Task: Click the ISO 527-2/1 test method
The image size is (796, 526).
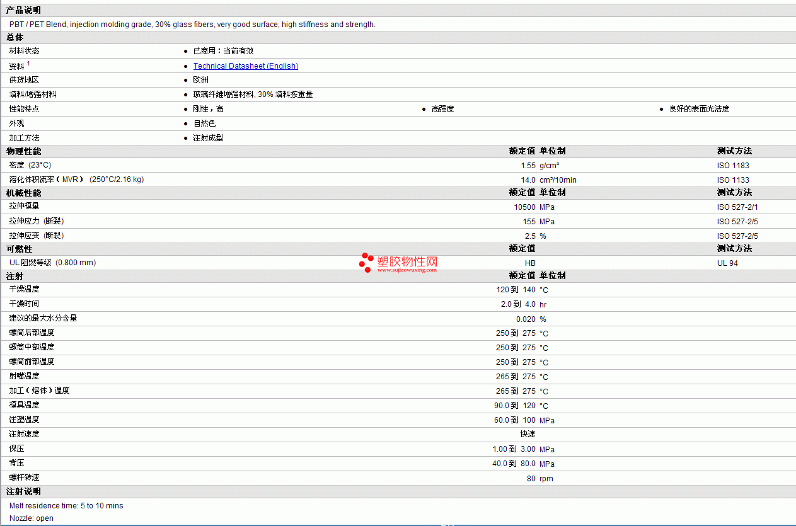Action: pos(738,207)
